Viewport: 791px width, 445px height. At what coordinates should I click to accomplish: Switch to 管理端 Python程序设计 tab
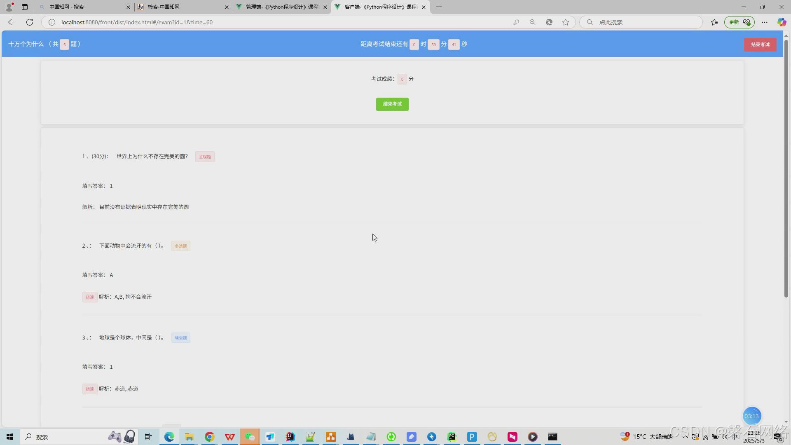(x=282, y=7)
